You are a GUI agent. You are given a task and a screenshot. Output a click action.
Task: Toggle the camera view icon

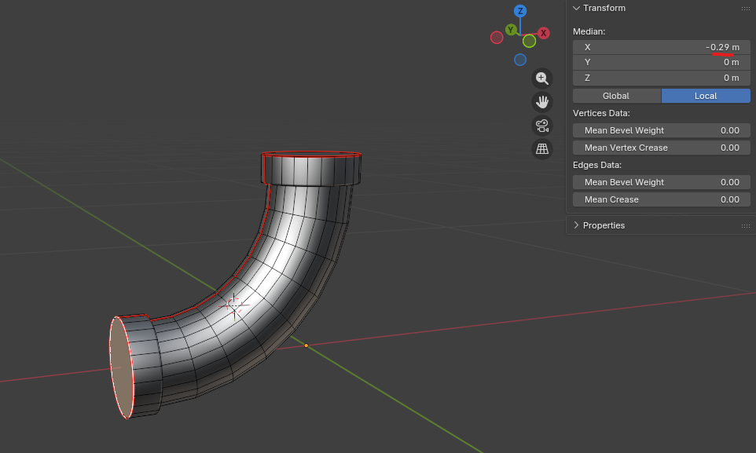point(541,125)
